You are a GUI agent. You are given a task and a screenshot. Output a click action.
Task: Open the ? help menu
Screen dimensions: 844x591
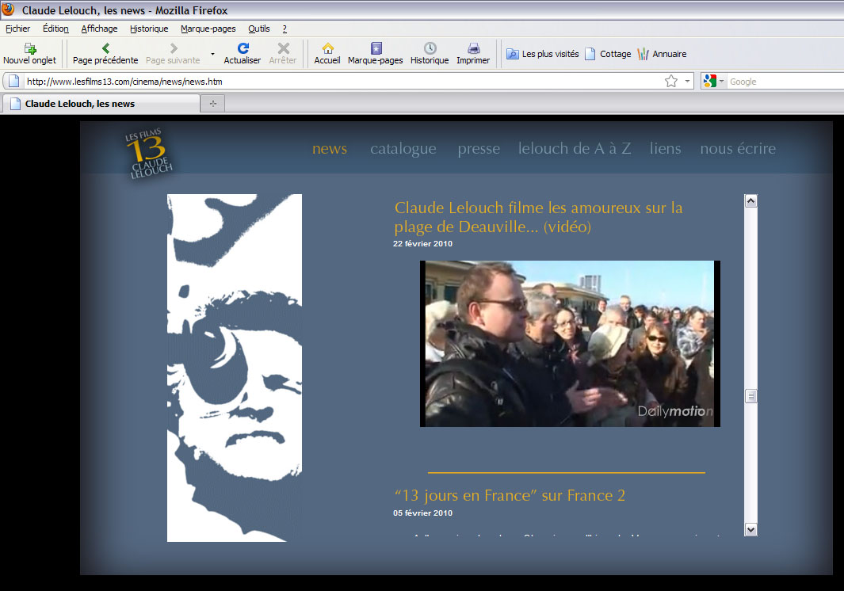pos(285,29)
